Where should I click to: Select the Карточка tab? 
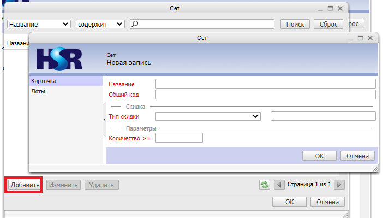(x=65, y=81)
